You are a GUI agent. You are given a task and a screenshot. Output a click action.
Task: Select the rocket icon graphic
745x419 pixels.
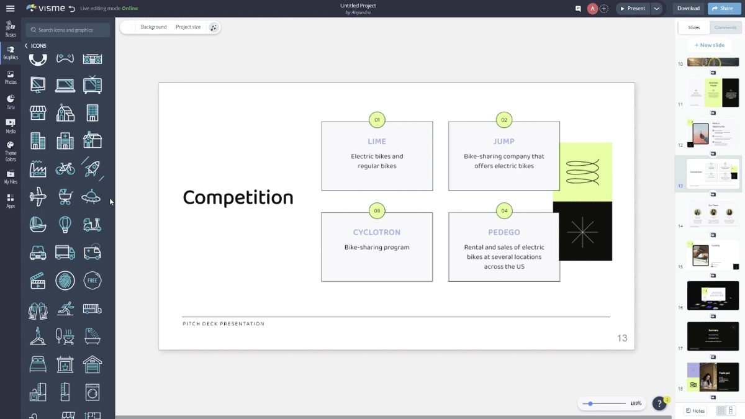pyautogui.click(x=92, y=168)
